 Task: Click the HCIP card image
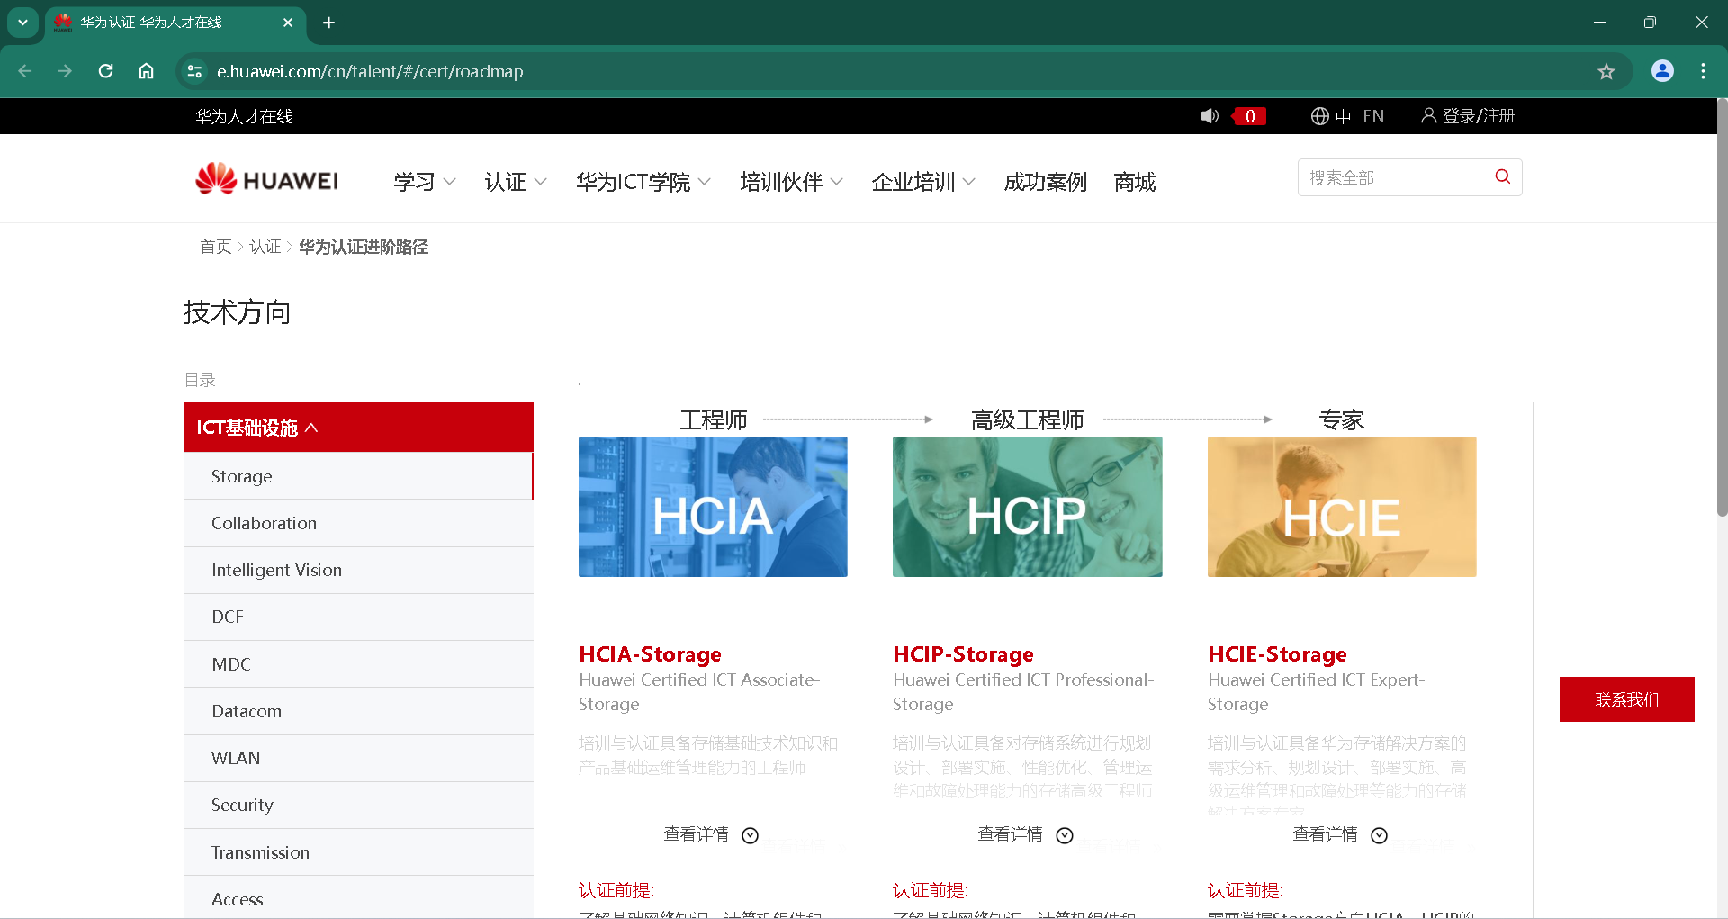tap(1027, 507)
